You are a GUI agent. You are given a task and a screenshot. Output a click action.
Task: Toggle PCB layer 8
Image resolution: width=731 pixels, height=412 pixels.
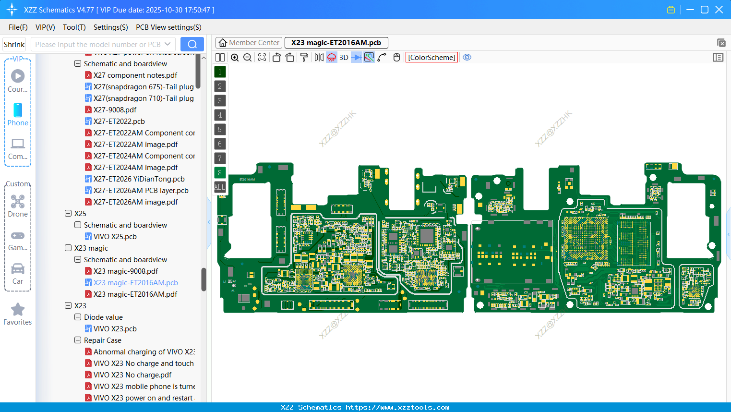[220, 173]
